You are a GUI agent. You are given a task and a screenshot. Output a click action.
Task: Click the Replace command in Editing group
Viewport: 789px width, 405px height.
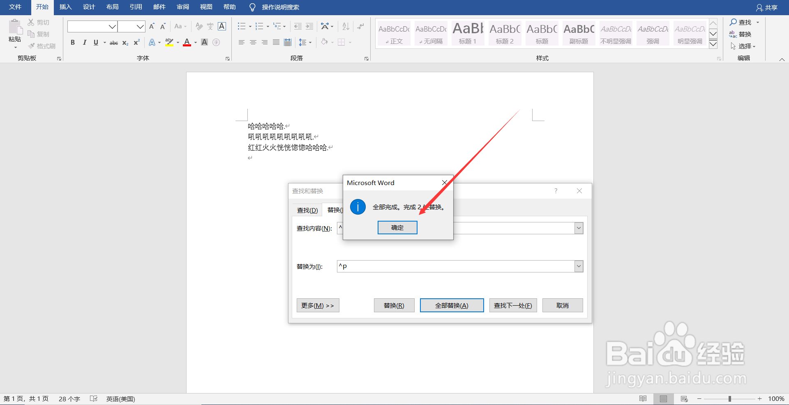[740, 34]
